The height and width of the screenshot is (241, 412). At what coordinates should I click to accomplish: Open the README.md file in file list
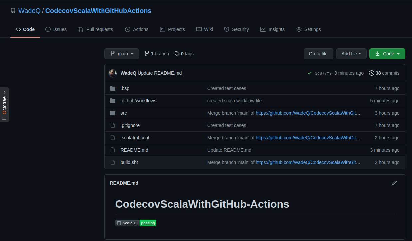point(134,150)
